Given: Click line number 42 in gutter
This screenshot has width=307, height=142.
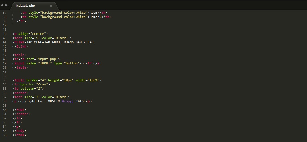Looking at the screenshot, I should pyautogui.click(x=5, y=34).
